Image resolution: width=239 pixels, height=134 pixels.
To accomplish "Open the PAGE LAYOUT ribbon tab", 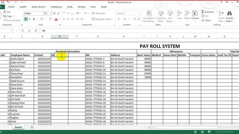I will pos(38,7).
